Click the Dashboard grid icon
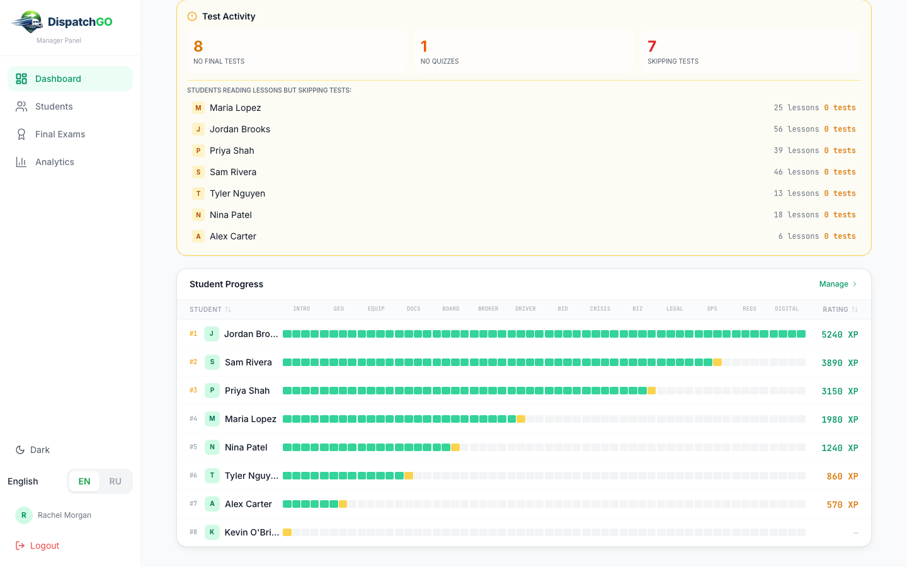Image resolution: width=907 pixels, height=567 pixels. pos(21,79)
